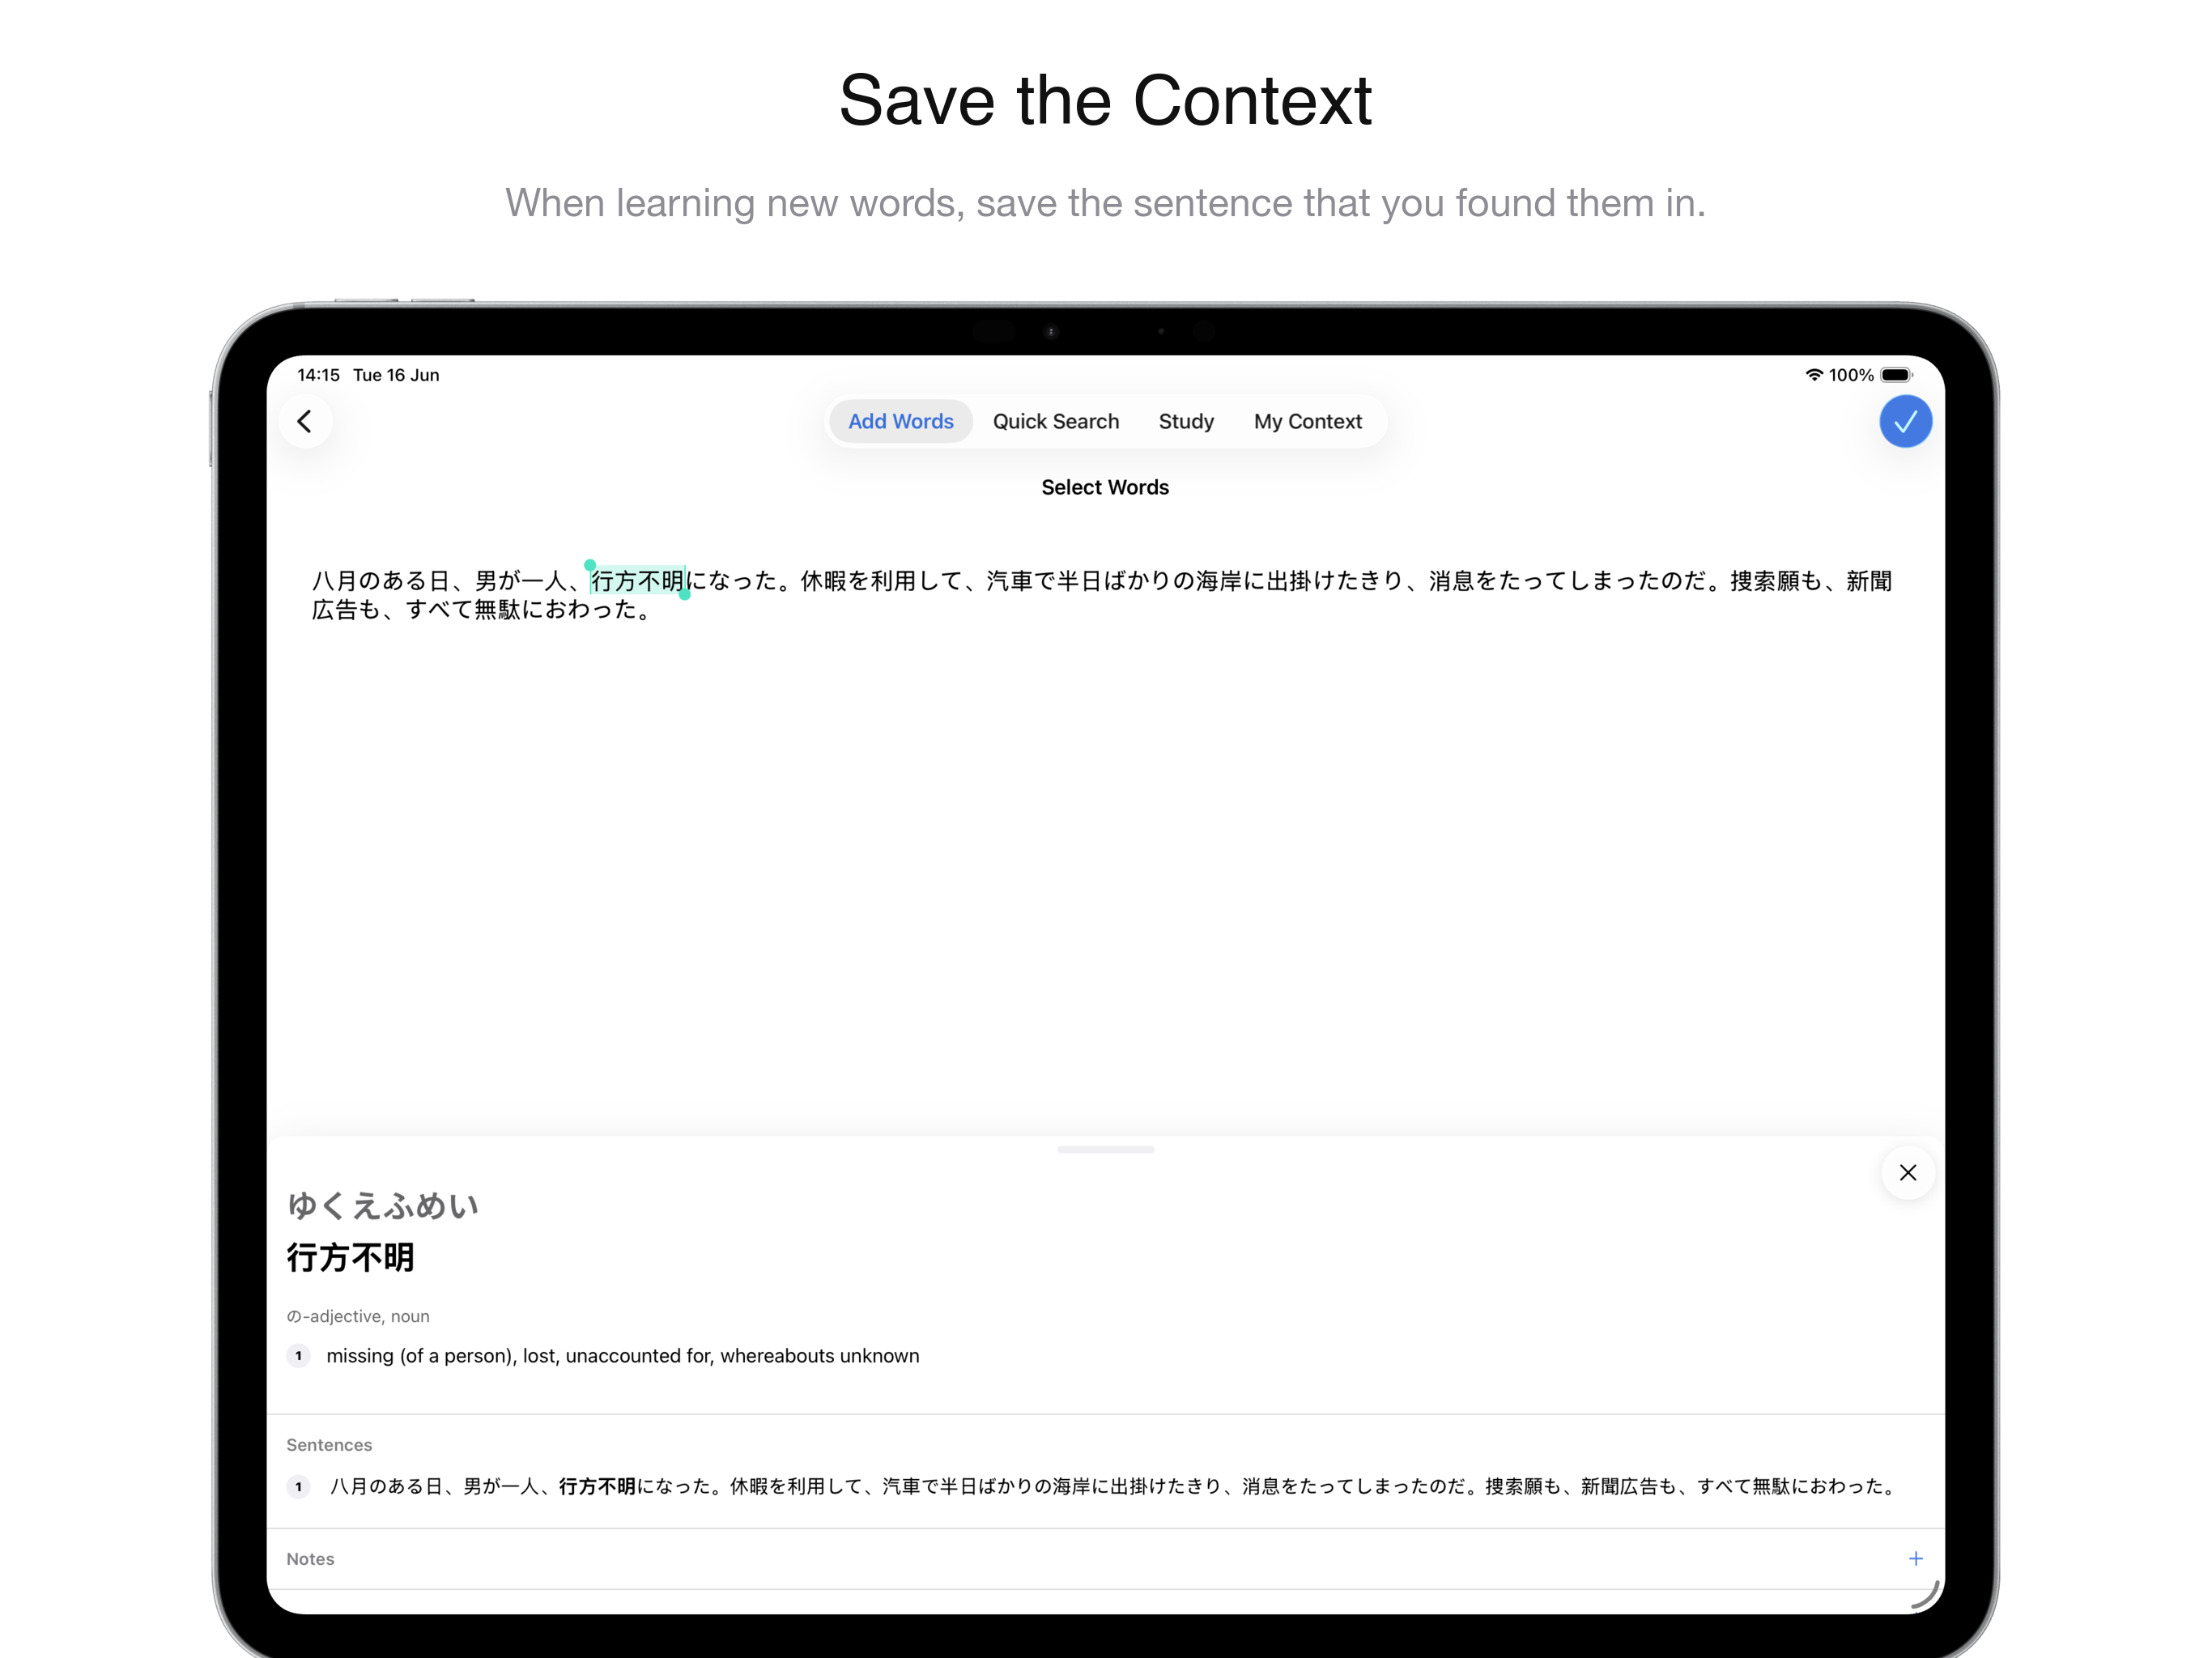Select the headword 行方不明 in the definition panel
The height and width of the screenshot is (1658, 2212).
tap(350, 1257)
